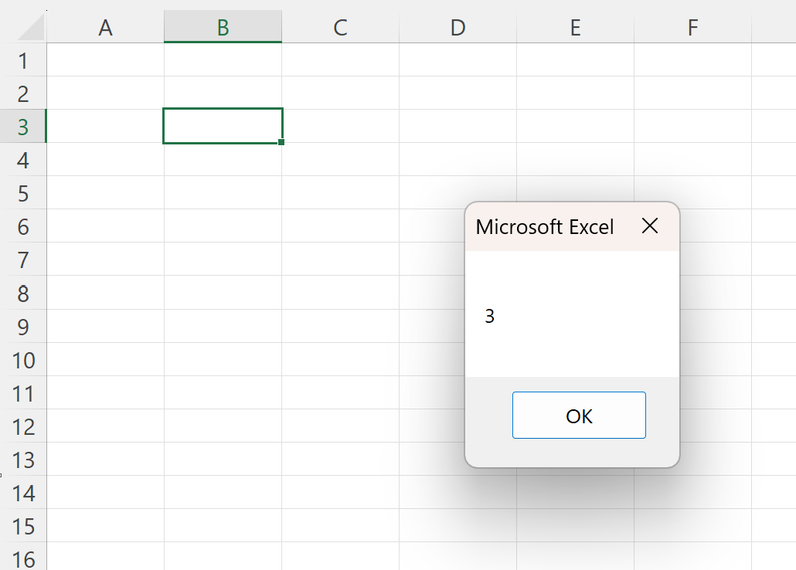Select column header C

pyautogui.click(x=340, y=27)
